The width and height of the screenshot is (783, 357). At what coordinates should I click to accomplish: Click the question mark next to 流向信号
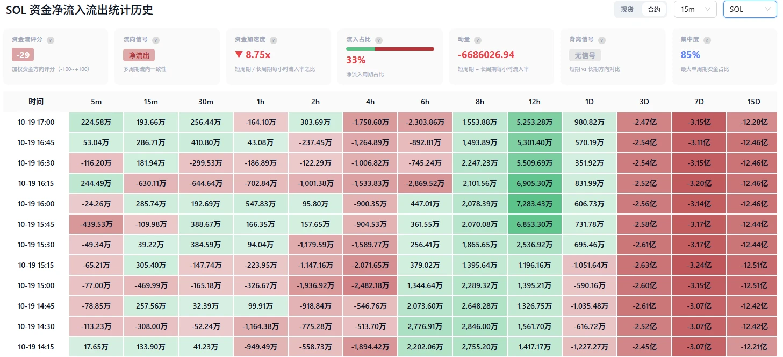tap(156, 40)
